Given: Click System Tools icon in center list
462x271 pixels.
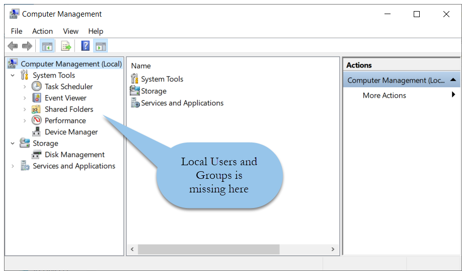Looking at the screenshot, I should [134, 79].
